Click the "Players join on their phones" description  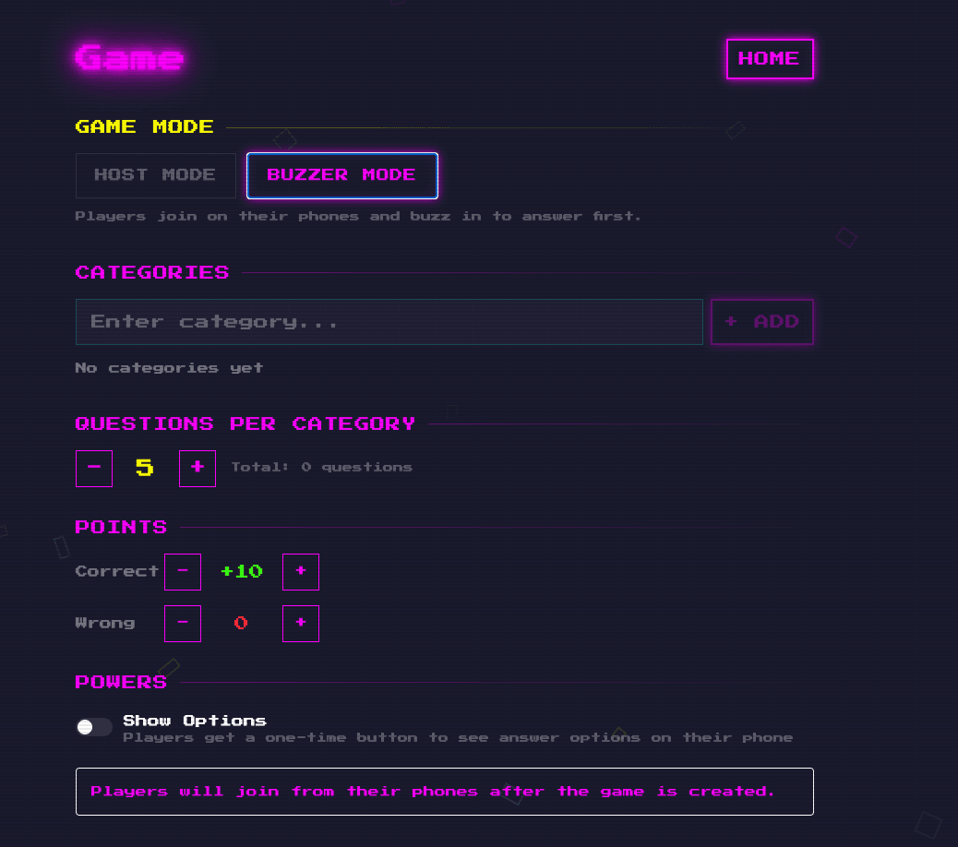(358, 216)
